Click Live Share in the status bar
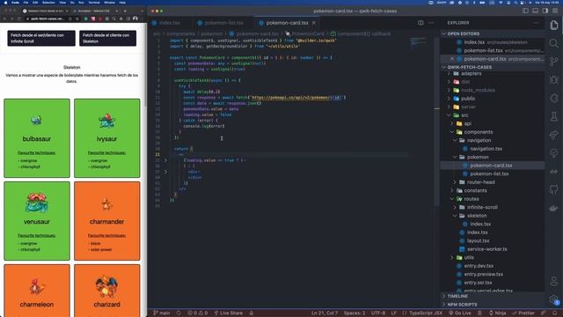Screen dimensions: 563x317 [x=229, y=313]
